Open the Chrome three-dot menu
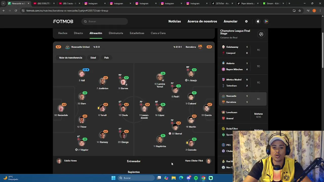Viewport: 324px width, 182px height. click(x=320, y=11)
